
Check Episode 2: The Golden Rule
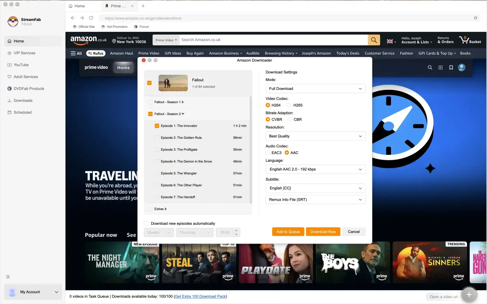click(157, 138)
